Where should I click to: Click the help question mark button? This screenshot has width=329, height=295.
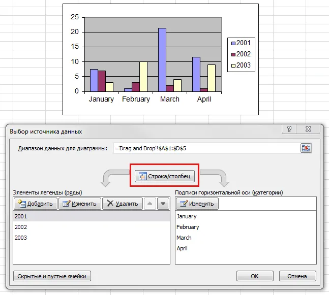289,129
